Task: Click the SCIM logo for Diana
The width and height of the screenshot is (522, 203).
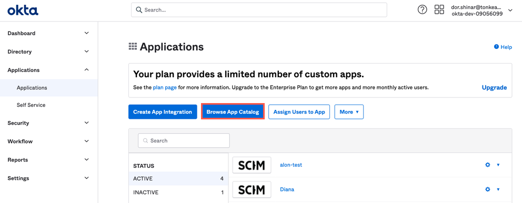Action: point(252,190)
